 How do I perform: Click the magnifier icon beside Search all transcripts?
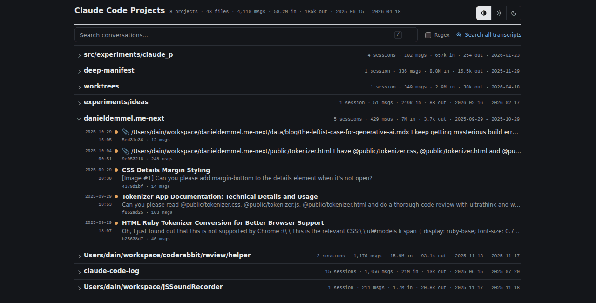pos(459,35)
